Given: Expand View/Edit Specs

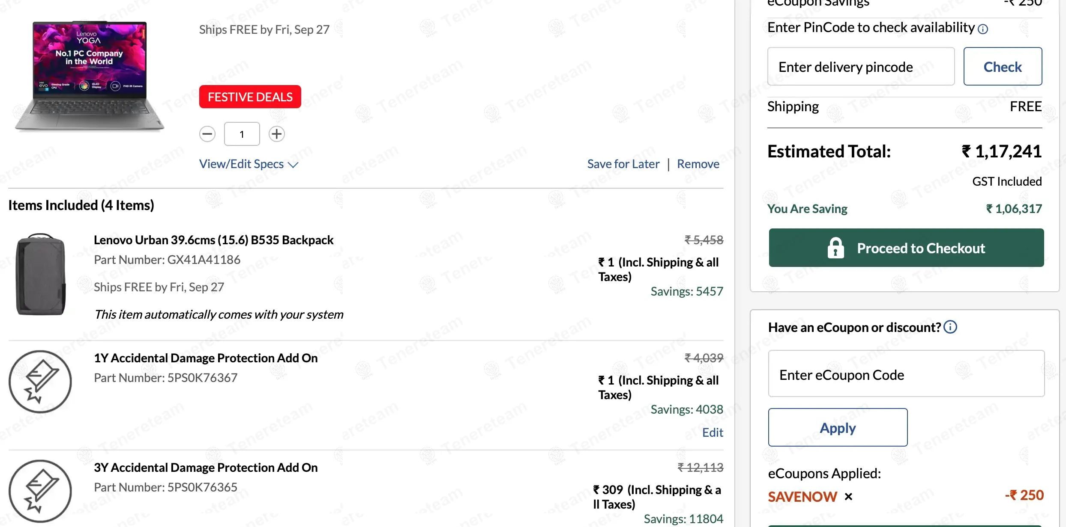Looking at the screenshot, I should click(249, 164).
